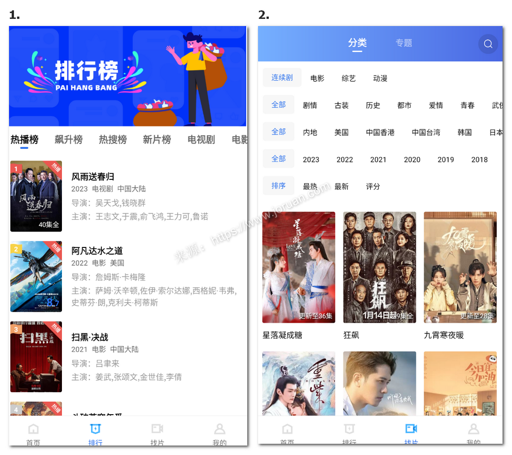Sort results by 最新 newest
This screenshot has height=455, width=512.
342,187
